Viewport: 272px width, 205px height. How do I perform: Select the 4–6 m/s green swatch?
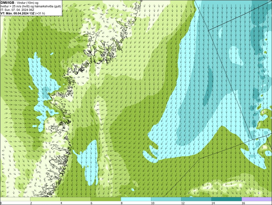pyautogui.click(x=76, y=199)
